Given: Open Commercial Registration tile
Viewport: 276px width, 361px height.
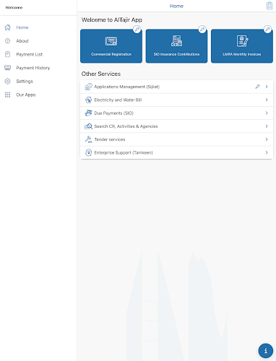Looking at the screenshot, I should [x=111, y=46].
